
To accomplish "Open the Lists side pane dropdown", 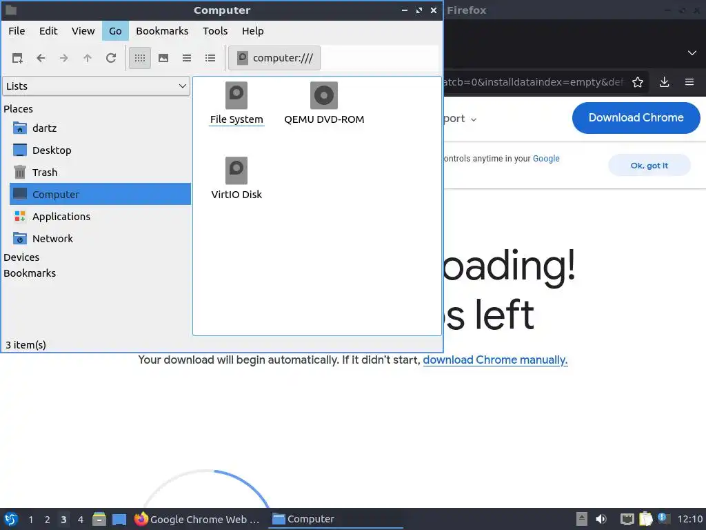I will pos(96,86).
